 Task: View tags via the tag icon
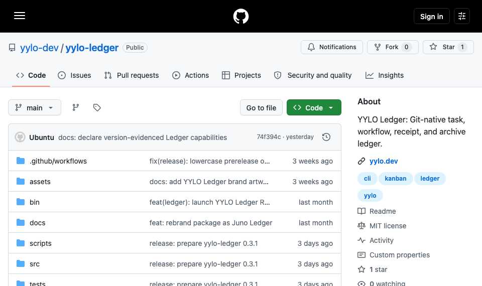[x=97, y=107]
